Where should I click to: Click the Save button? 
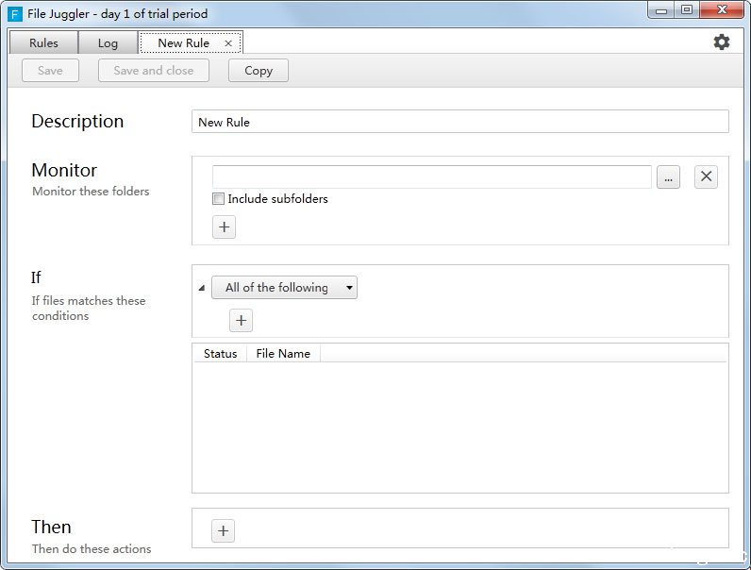(50, 71)
